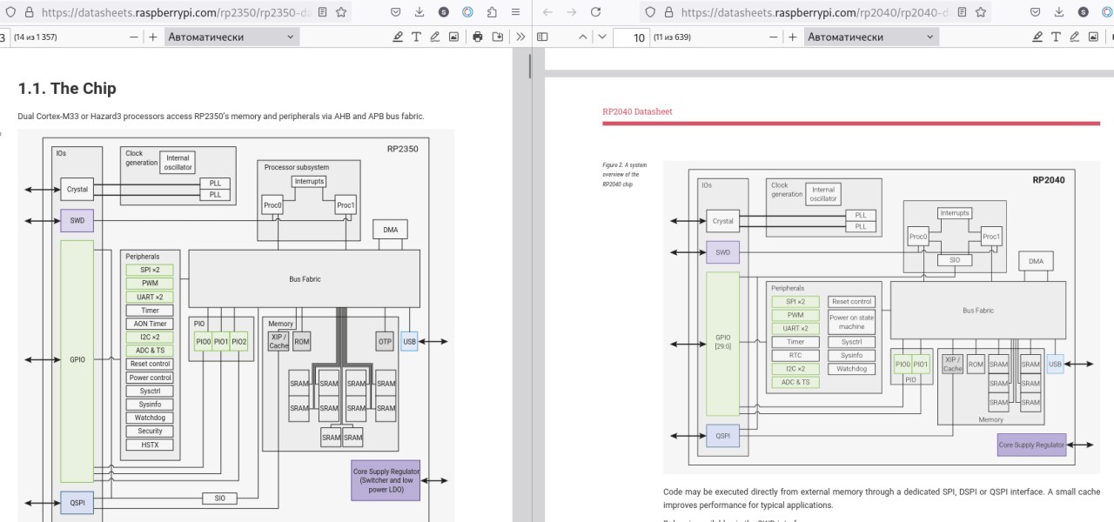Click the red 'RP2040 Datasheet' header text
This screenshot has width=1114, height=522.
(637, 111)
